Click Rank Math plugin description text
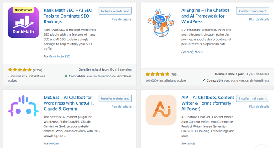 point(70,39)
